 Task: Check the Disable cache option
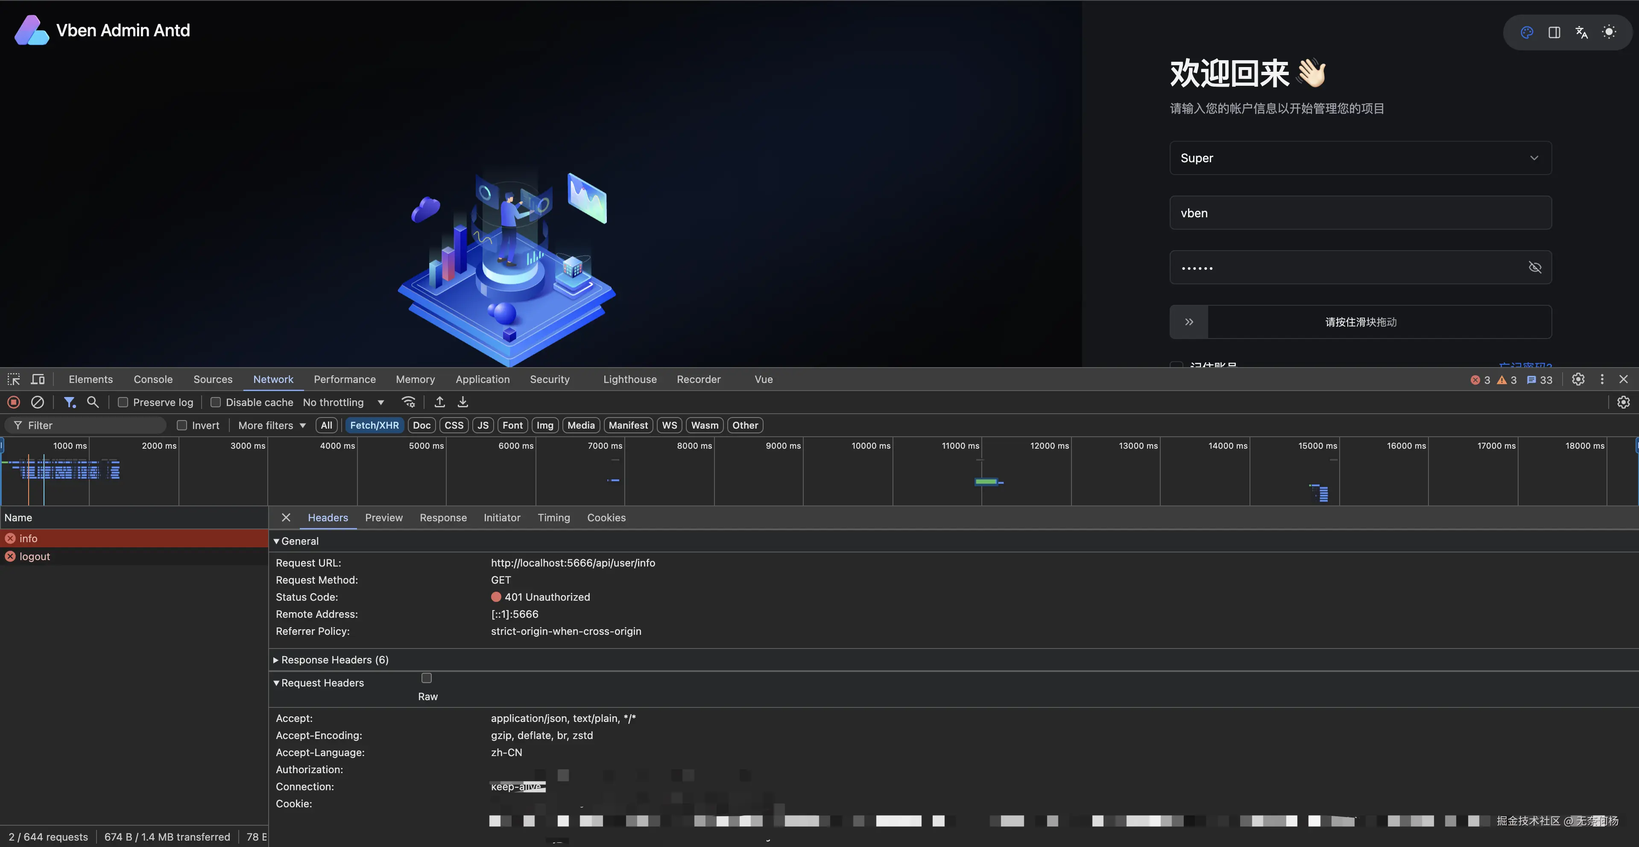[x=216, y=403]
